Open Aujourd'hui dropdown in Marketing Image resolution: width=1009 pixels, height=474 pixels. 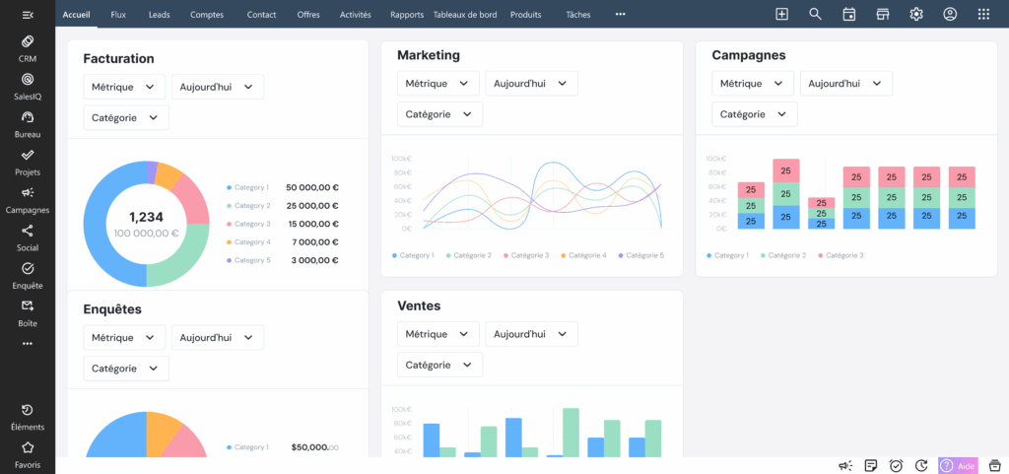pyautogui.click(x=531, y=83)
